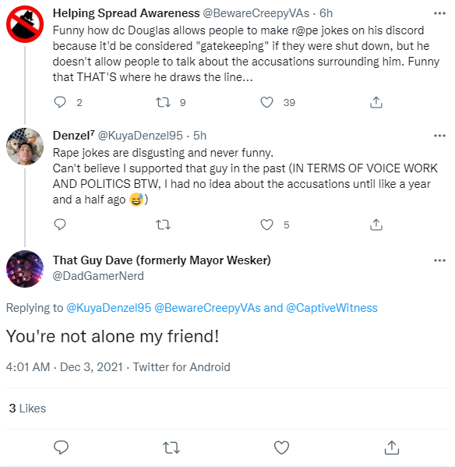
Task: Like Denzel's tweet with 5 likes
Action: point(266,225)
